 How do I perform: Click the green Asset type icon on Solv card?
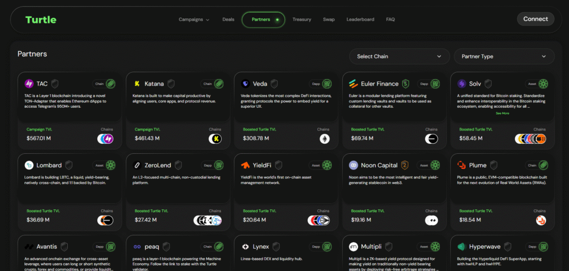[543, 84]
